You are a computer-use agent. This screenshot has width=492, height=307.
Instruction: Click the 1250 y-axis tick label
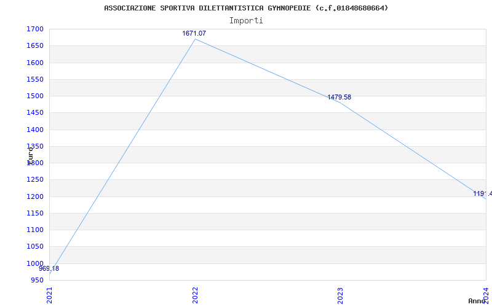[35, 180]
